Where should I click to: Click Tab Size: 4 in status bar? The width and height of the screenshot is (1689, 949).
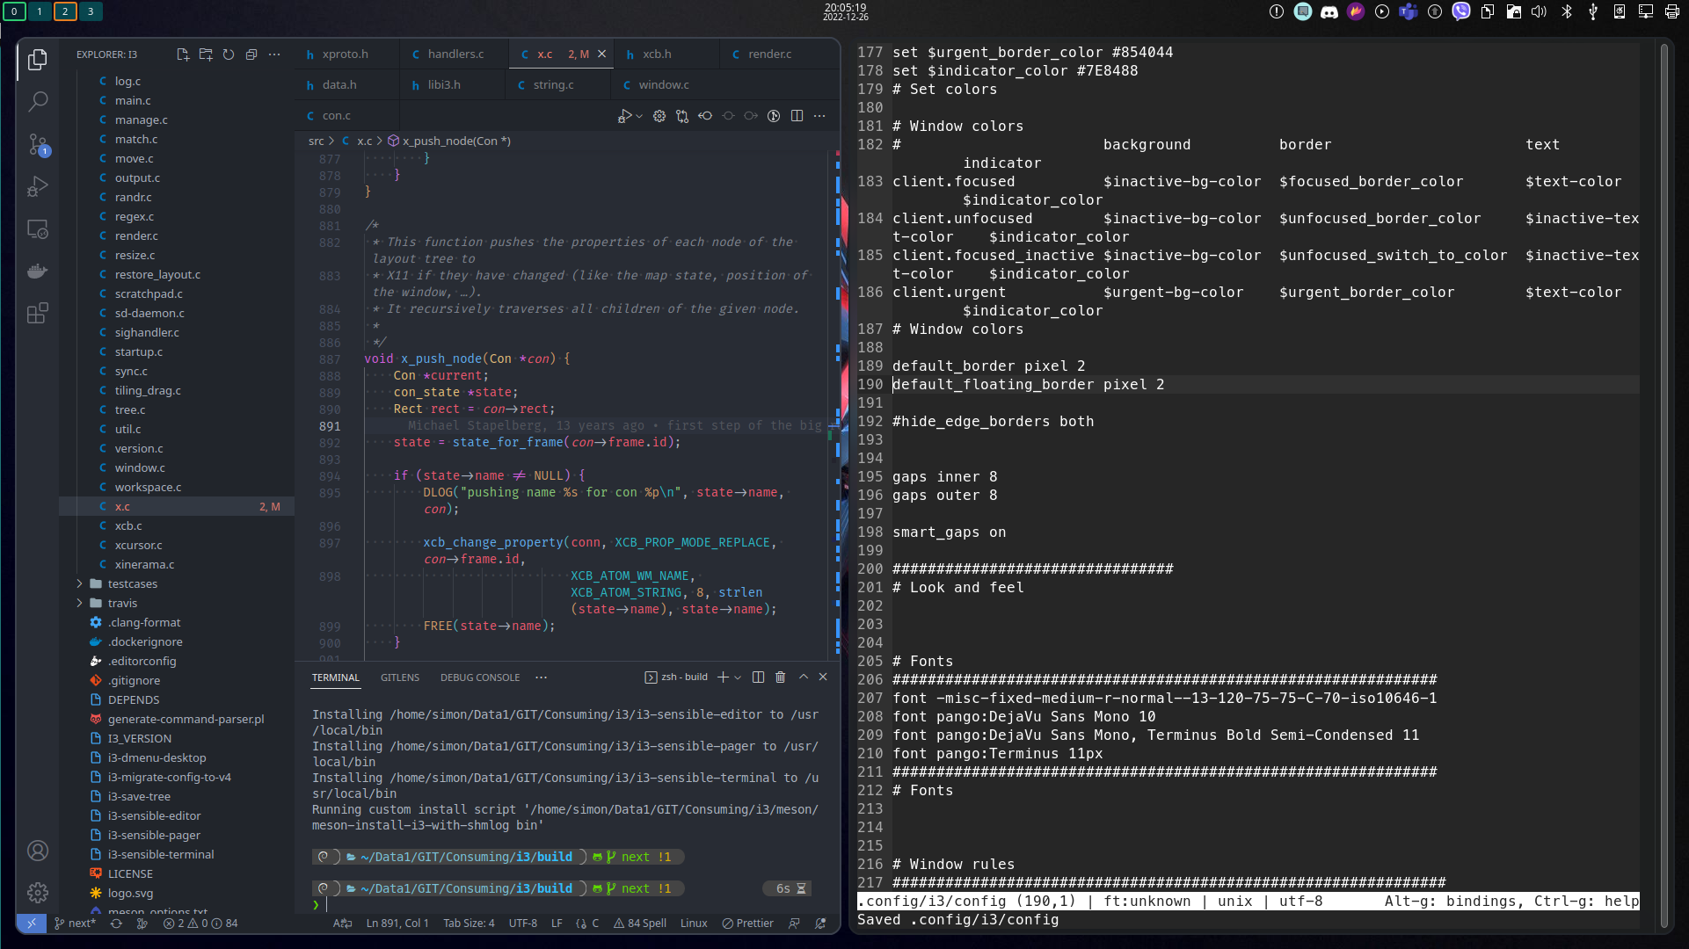(469, 924)
